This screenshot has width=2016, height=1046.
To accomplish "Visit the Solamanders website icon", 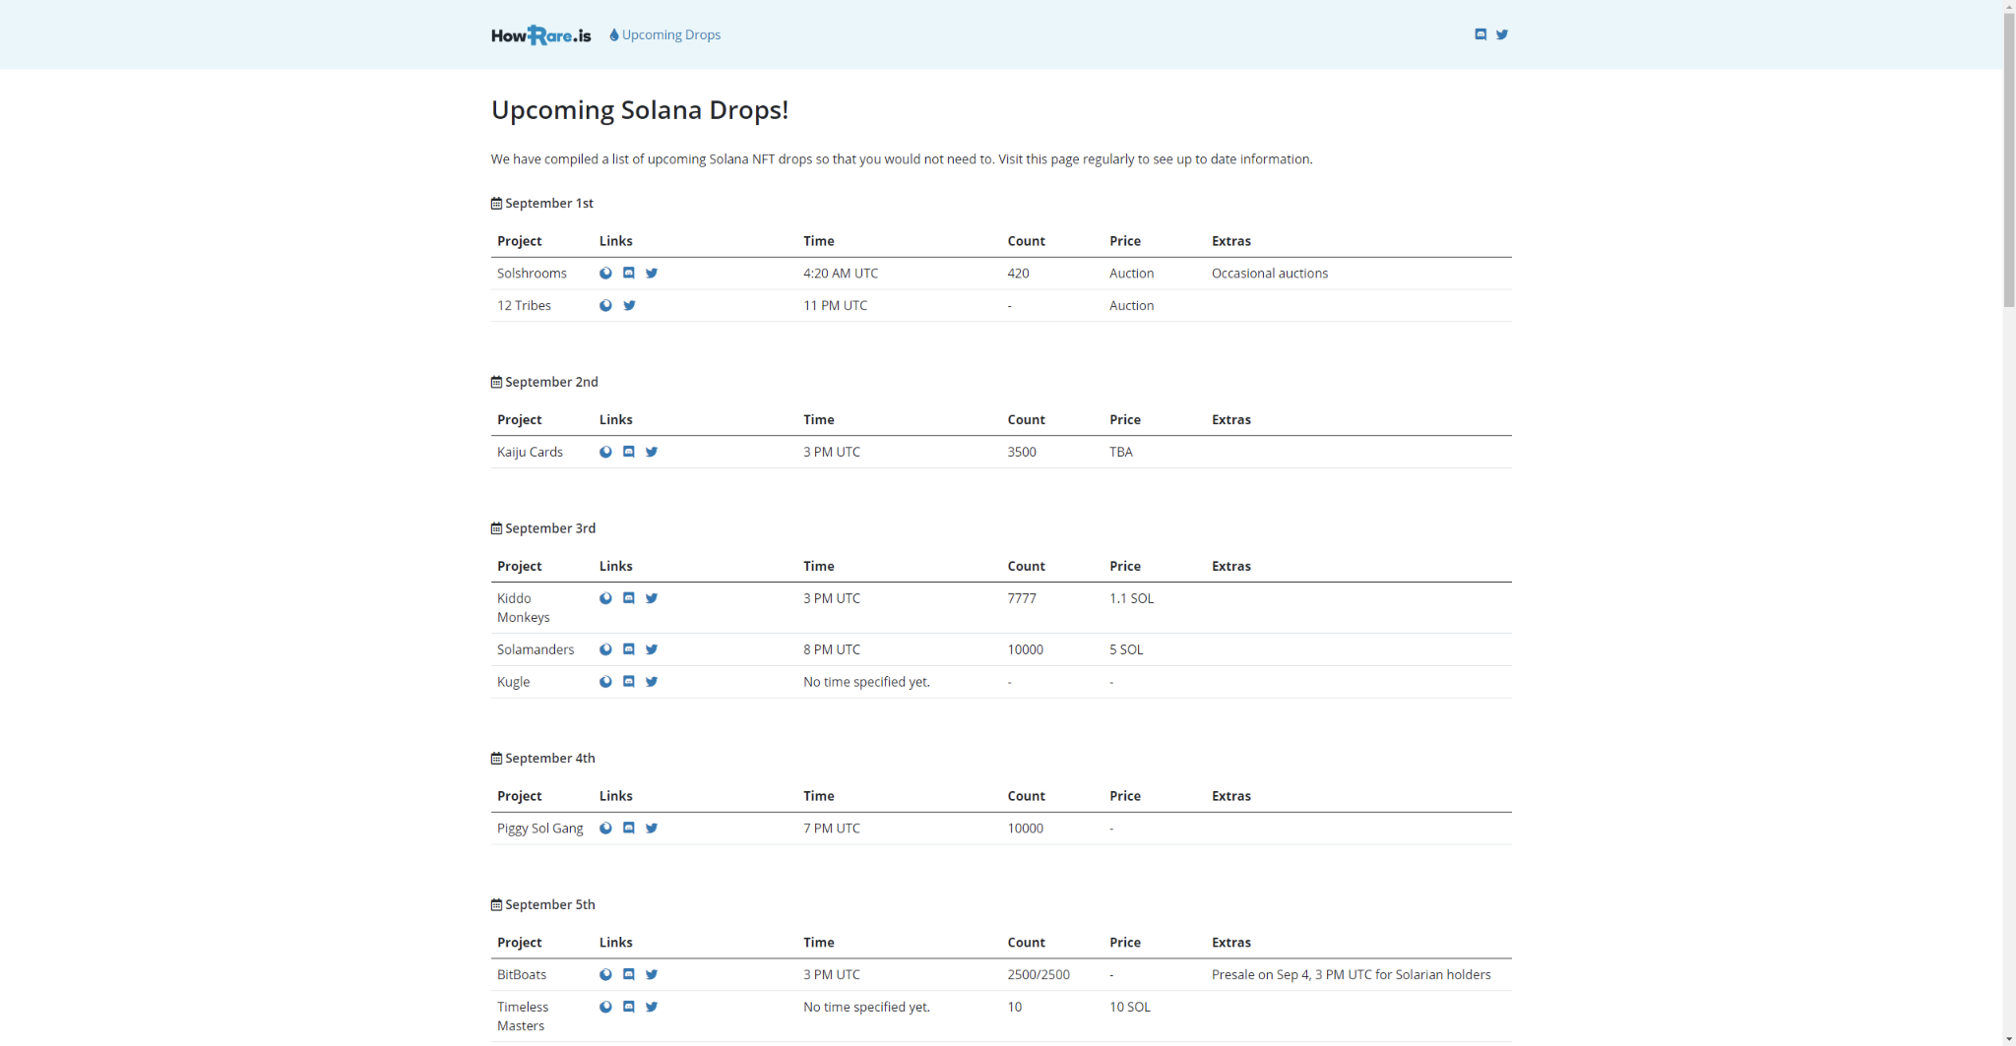I will tap(605, 649).
